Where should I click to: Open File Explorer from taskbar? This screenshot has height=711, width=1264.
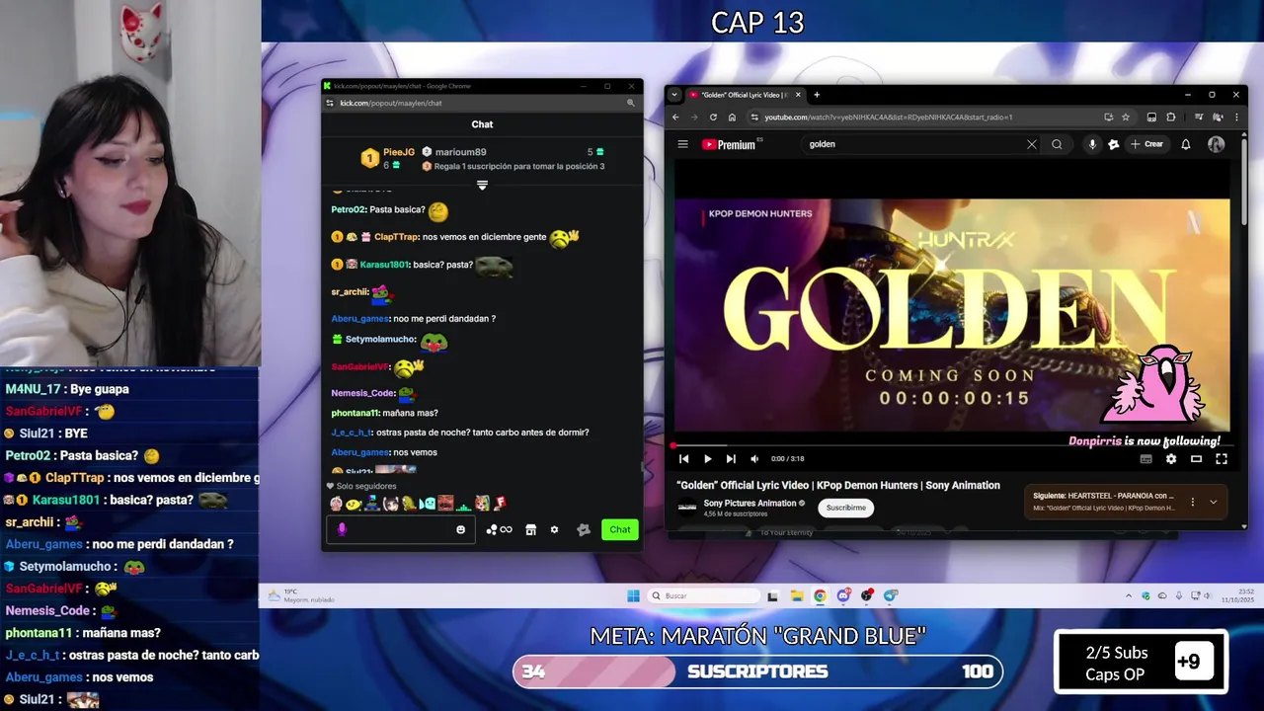796,595
